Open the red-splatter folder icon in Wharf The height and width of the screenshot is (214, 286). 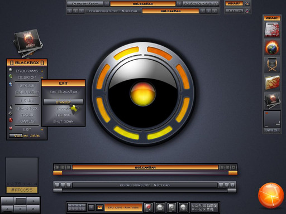point(272,82)
